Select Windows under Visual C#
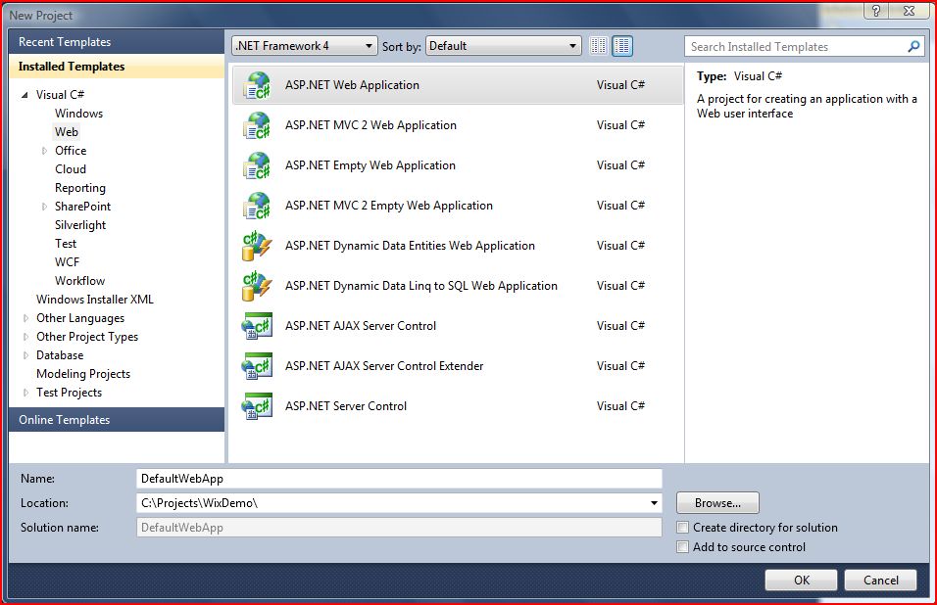This screenshot has height=605, width=937. [x=78, y=114]
